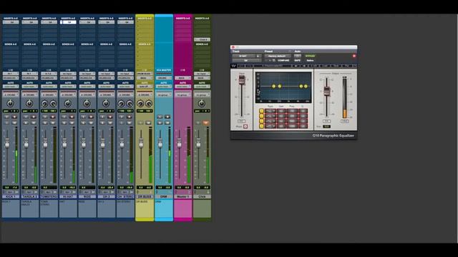Toggle plugin BYPASS
The image size is (458, 257).
(x=310, y=56)
